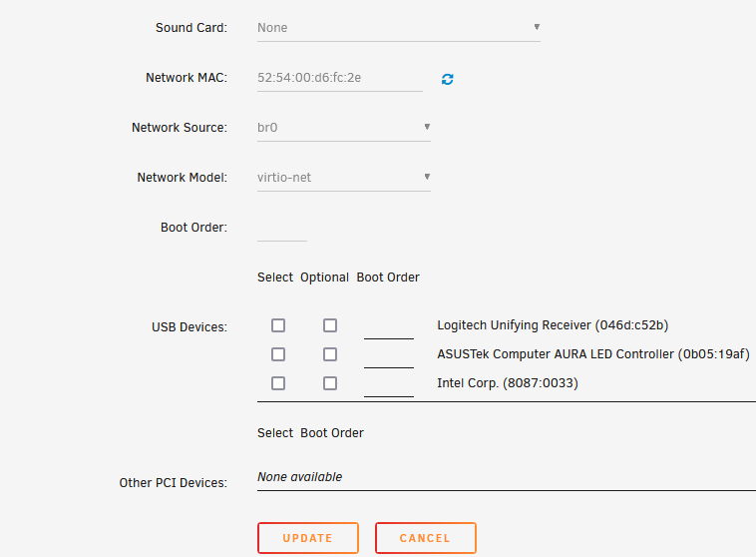
Task: Click the Intel Corp. (8087:0033) label
Action: [x=508, y=383]
